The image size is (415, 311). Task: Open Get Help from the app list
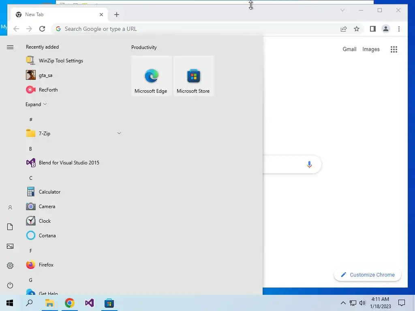coord(73,292)
